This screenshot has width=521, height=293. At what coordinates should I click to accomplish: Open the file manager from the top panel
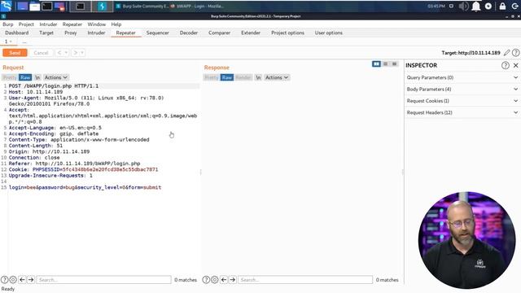(34, 6)
